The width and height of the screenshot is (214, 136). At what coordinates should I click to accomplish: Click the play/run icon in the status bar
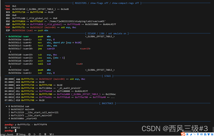click(35, 134)
